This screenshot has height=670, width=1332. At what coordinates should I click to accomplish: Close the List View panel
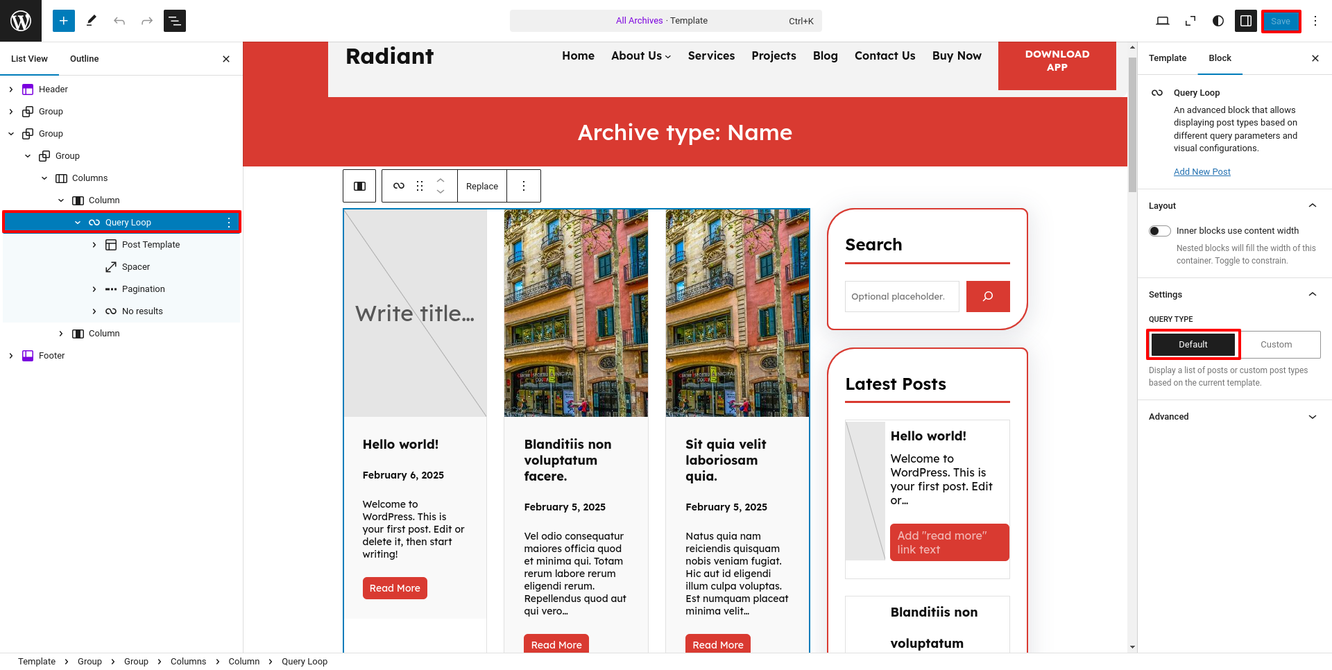point(226,59)
